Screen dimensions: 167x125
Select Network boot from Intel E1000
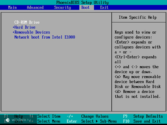click(45, 37)
